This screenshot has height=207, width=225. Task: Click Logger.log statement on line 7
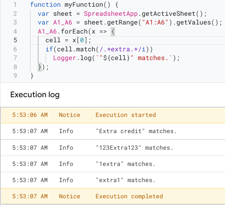[x=116, y=58]
